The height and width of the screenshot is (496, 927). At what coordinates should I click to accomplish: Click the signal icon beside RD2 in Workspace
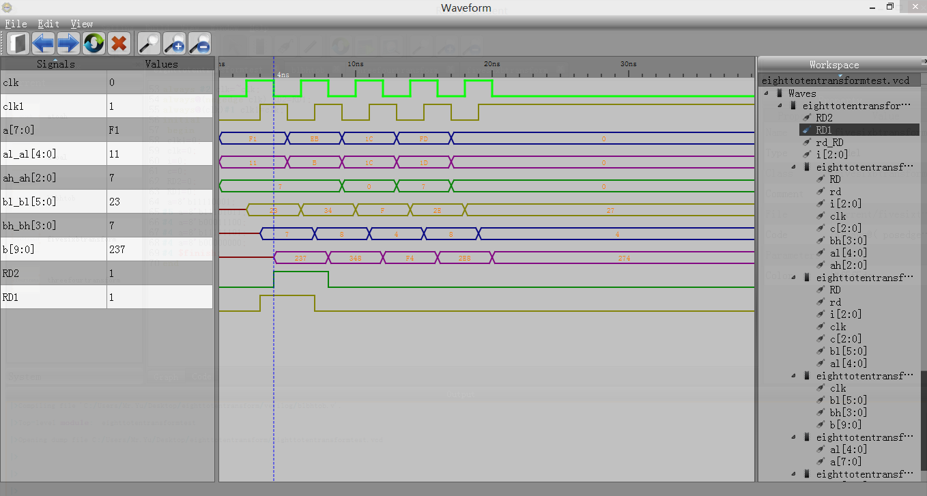(x=807, y=118)
